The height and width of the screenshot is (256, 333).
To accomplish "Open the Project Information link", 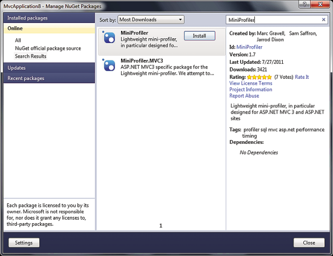I will click(x=251, y=89).
